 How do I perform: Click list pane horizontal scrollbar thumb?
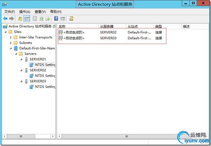click(x=126, y=136)
